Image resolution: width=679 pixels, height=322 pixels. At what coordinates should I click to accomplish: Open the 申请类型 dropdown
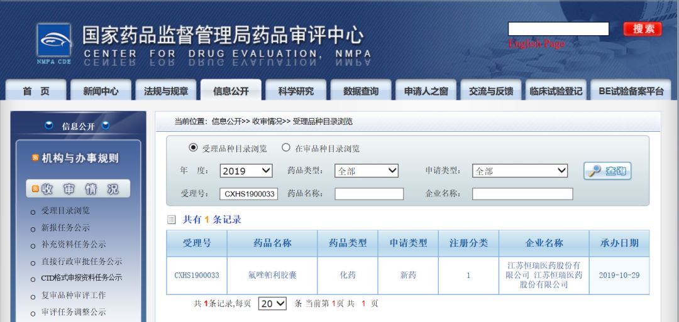tap(520, 171)
